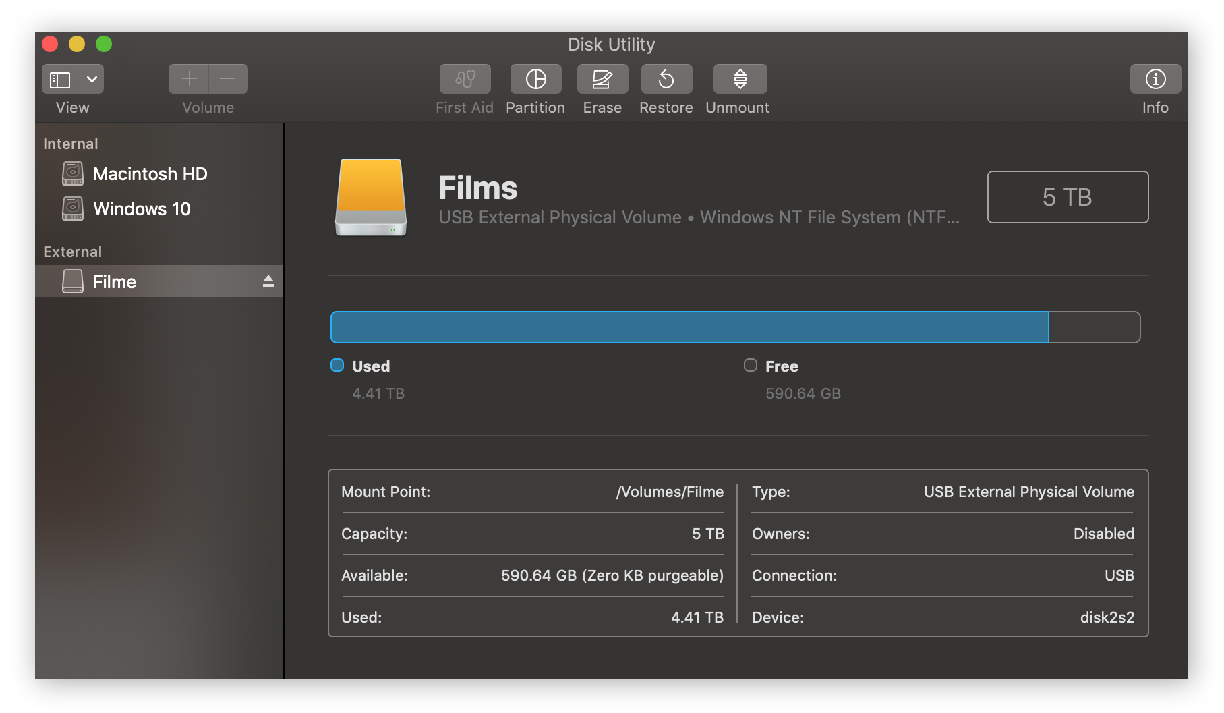Click the Mount Point value /Volumes/Filme
The height and width of the screenshot is (713, 1224).
pyautogui.click(x=670, y=492)
